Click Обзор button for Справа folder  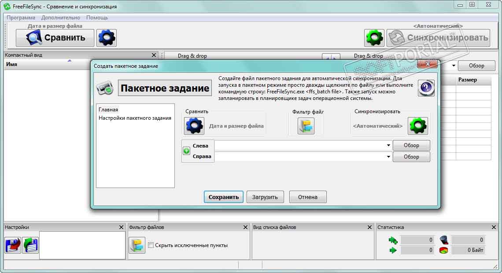point(411,156)
